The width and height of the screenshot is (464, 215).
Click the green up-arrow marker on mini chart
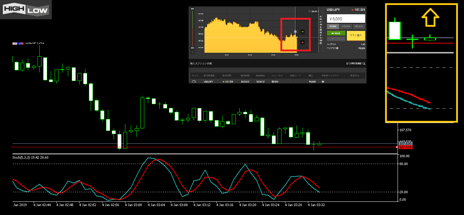[x=303, y=31]
